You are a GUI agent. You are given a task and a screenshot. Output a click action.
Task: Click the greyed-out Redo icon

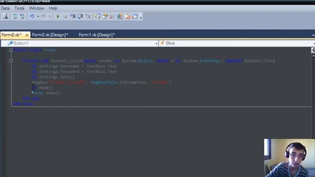click(x=44, y=16)
